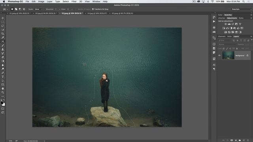Choose Intersect with Selection mode

tap(24, 9)
